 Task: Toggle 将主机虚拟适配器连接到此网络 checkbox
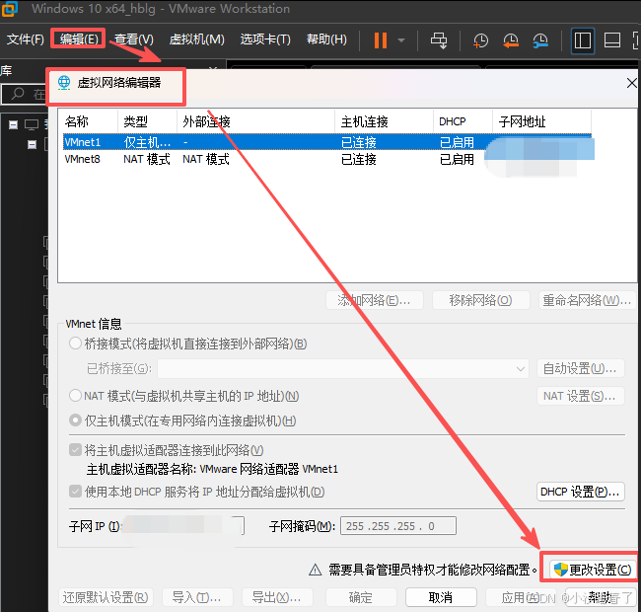(75, 450)
